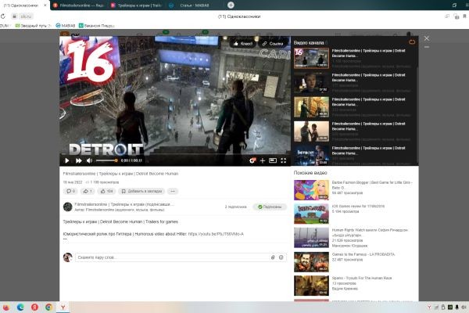This screenshot has height=313, width=469.
Task: Mute the video sound
Action: [x=89, y=161]
